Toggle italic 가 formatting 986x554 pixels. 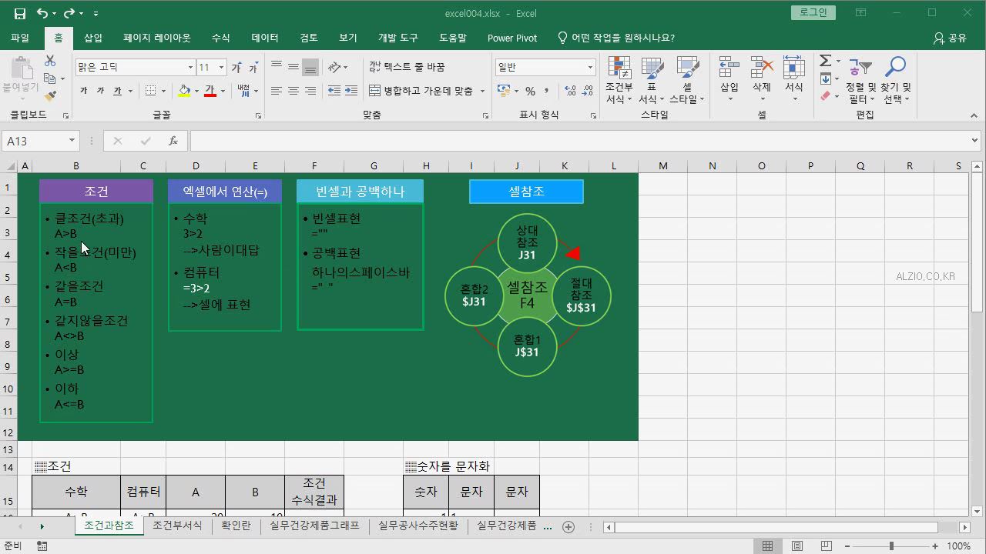pos(100,91)
